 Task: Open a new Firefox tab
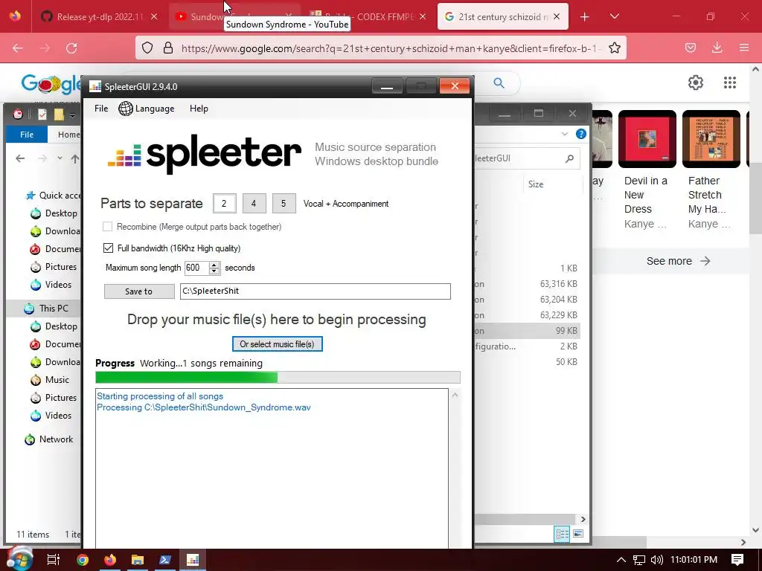585,17
